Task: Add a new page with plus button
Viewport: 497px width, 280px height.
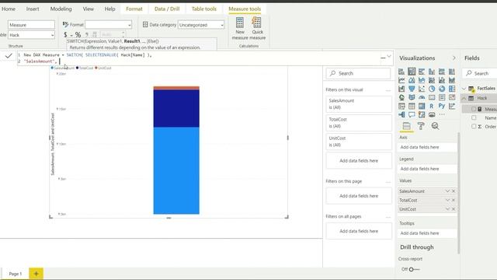Action: click(x=36, y=273)
